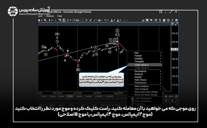Click Lock Component with padlock icon
This screenshot has height=128, width=207.
pos(145,98)
